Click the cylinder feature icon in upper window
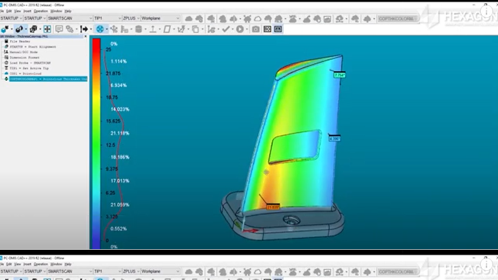 tap(139, 29)
